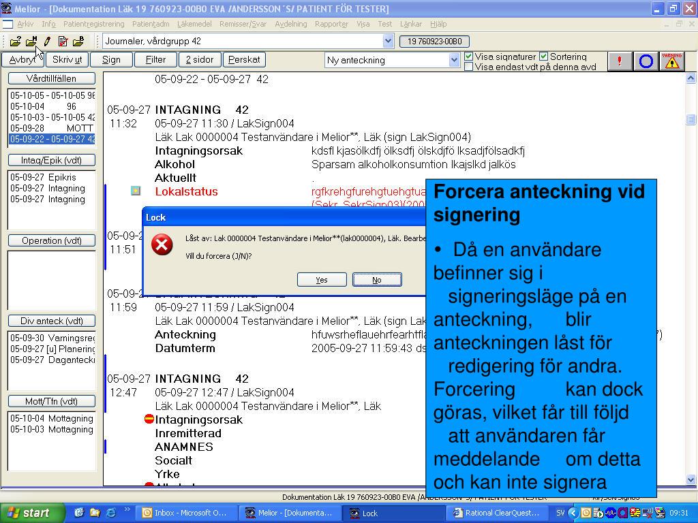Click the Operation (vdt) header button
Image resolution: width=698 pixels, height=523 pixels.
pyautogui.click(x=52, y=240)
